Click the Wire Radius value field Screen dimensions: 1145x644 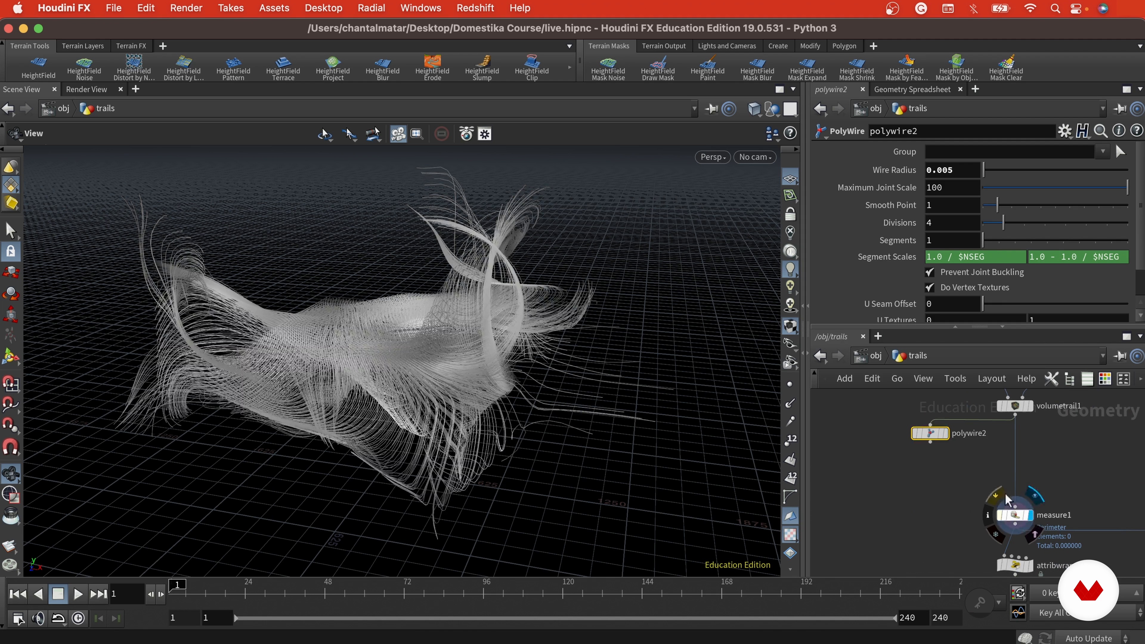pyautogui.click(x=952, y=170)
